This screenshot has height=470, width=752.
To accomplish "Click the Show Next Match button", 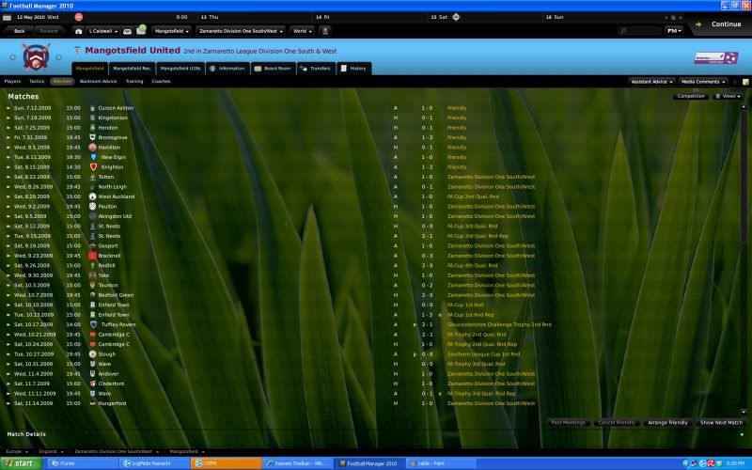I will click(x=721, y=423).
